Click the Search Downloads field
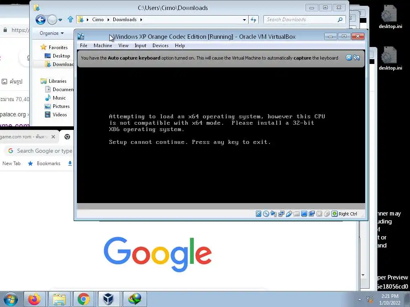Viewport: 410px width, 307px height. pos(305,20)
